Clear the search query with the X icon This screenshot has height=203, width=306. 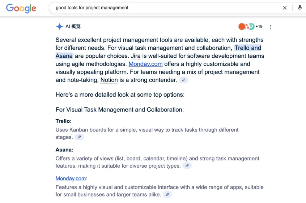285,8
